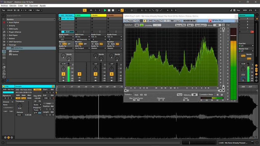The width and height of the screenshot is (260, 146).
Task: Click the 120.00 tempo field
Action: [x=10, y=10]
